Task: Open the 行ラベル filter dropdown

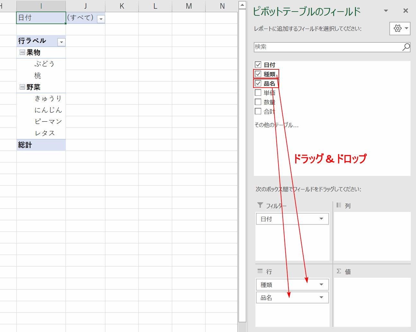Action: tap(61, 42)
